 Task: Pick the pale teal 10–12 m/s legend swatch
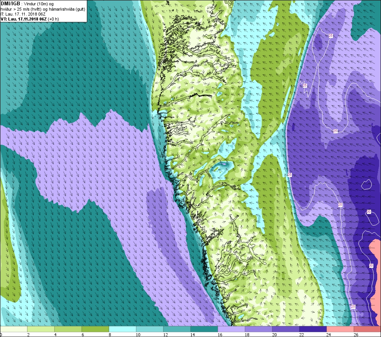[150, 329]
